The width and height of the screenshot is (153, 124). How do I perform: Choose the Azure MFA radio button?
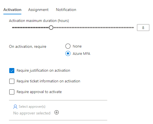point(68,53)
